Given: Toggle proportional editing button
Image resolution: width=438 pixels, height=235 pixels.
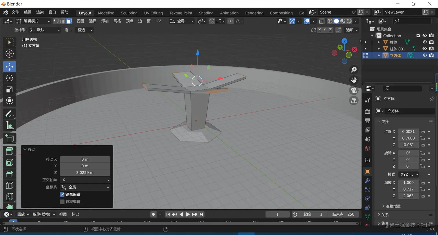Looking at the screenshot, I should click(231, 21).
